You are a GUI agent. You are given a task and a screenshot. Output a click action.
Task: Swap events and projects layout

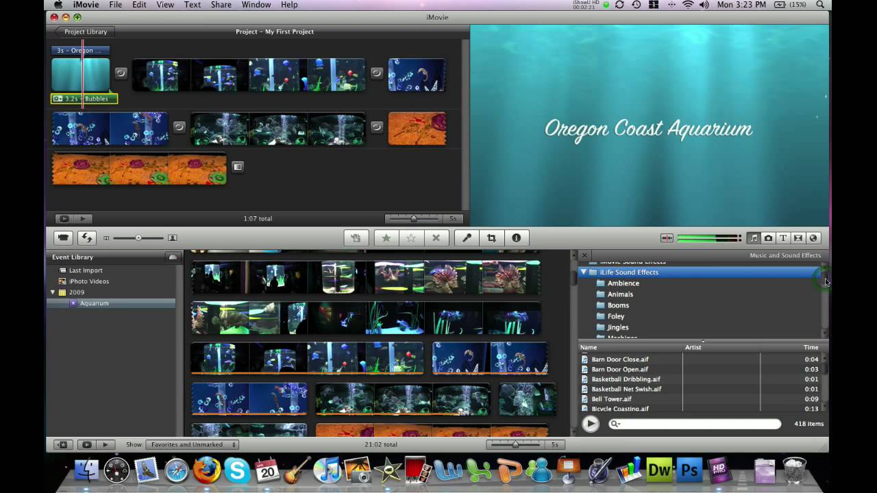click(x=87, y=238)
